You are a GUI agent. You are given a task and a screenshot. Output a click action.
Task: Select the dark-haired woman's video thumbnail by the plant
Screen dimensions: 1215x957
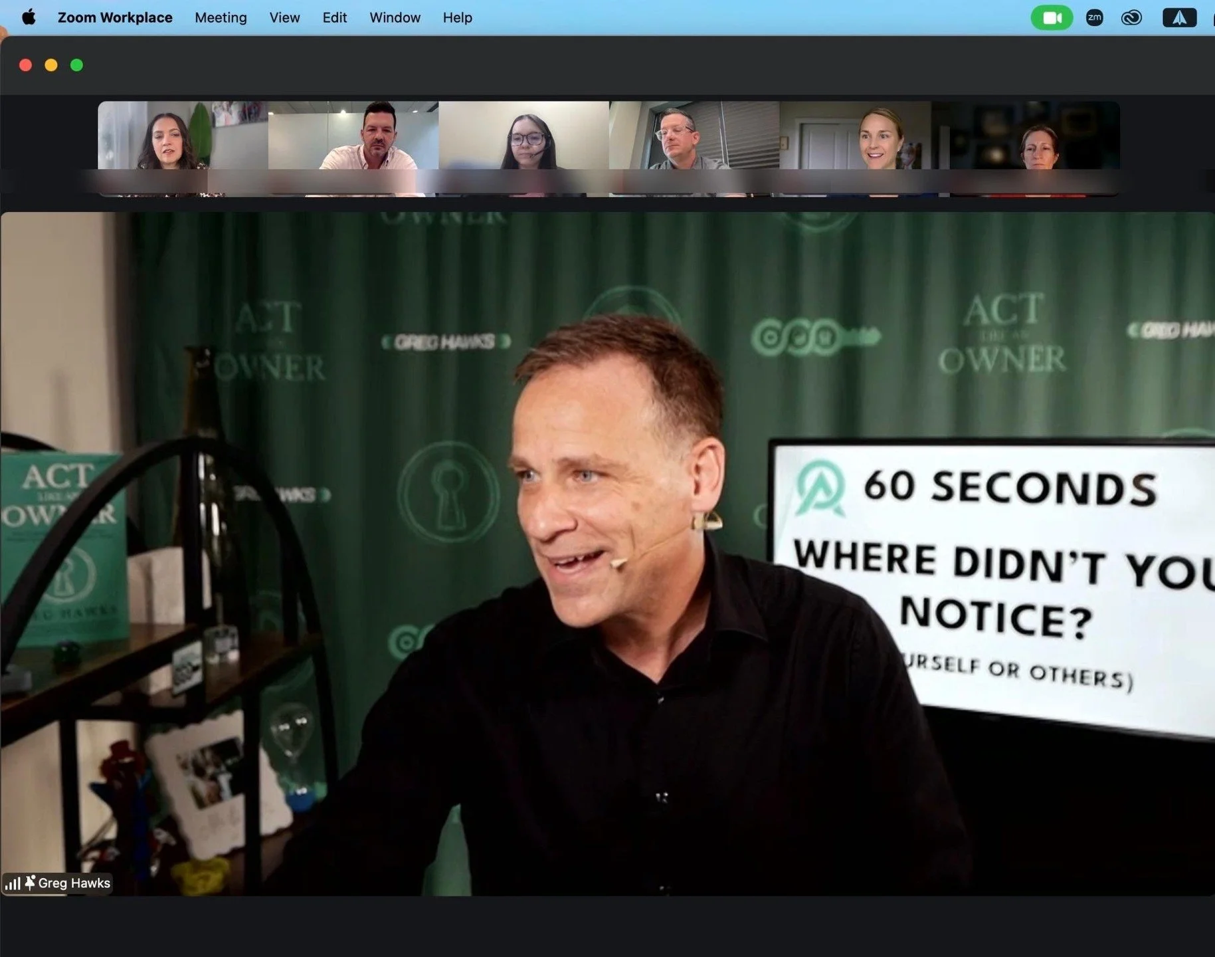(x=183, y=149)
